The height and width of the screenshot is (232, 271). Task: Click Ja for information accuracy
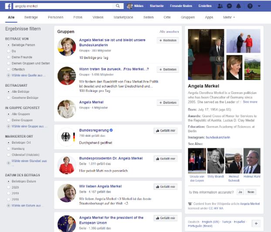(x=240, y=192)
